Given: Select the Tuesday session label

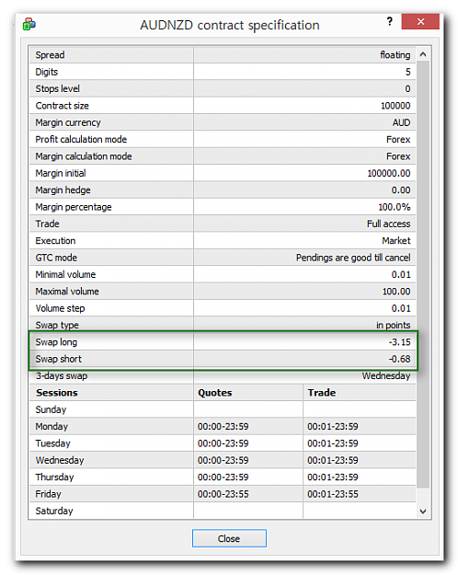Looking at the screenshot, I should [x=52, y=443].
